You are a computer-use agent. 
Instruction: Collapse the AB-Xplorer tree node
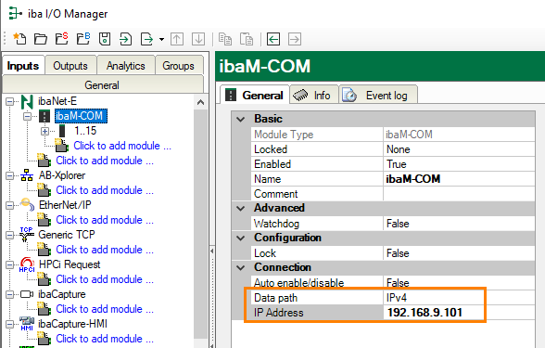(9, 175)
